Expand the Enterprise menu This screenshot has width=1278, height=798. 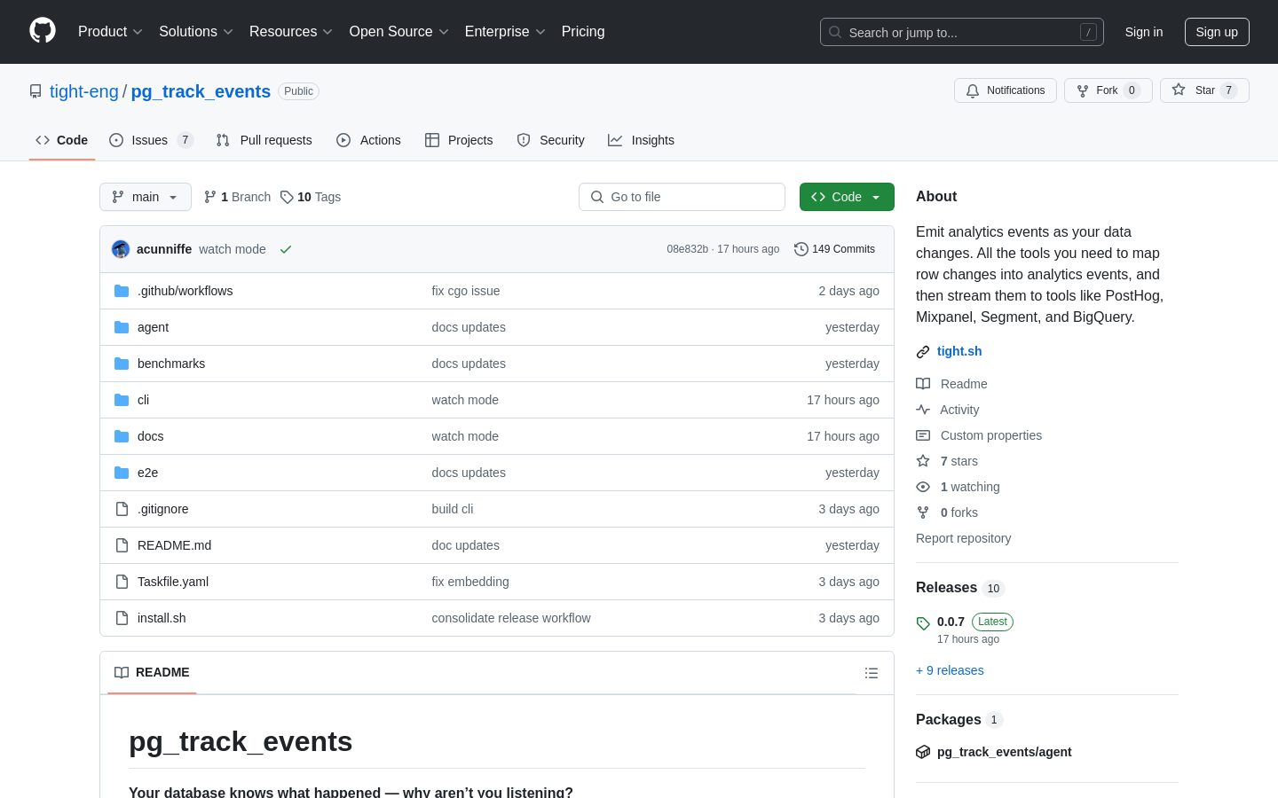pos(505,32)
